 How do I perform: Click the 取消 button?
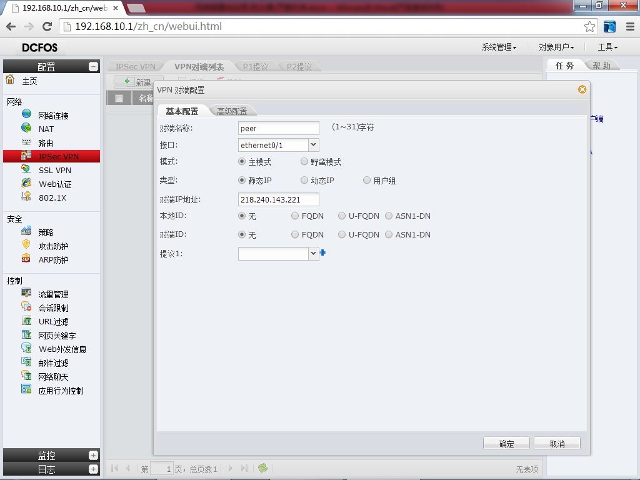tap(557, 444)
